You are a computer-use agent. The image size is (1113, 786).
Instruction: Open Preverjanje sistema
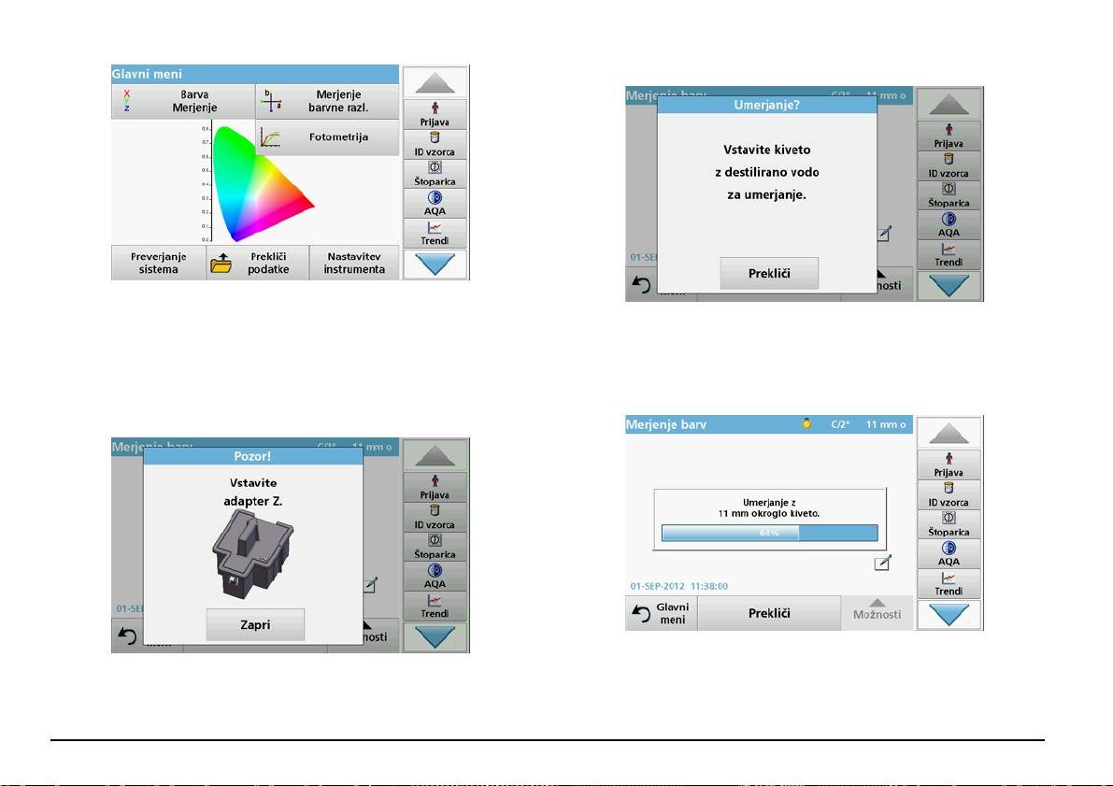158,264
